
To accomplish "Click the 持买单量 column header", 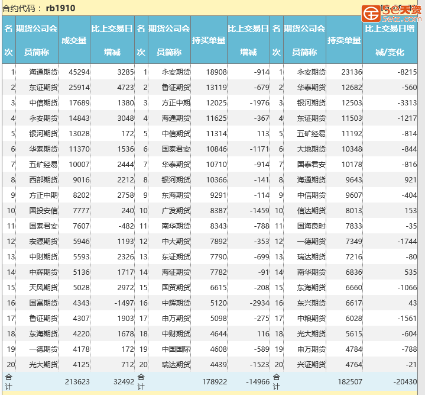I will point(209,40).
